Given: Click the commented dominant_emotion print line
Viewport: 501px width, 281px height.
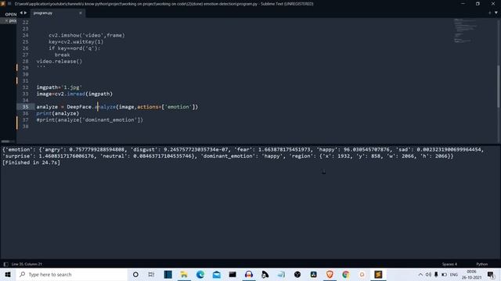Looking at the screenshot, I should click(90, 119).
